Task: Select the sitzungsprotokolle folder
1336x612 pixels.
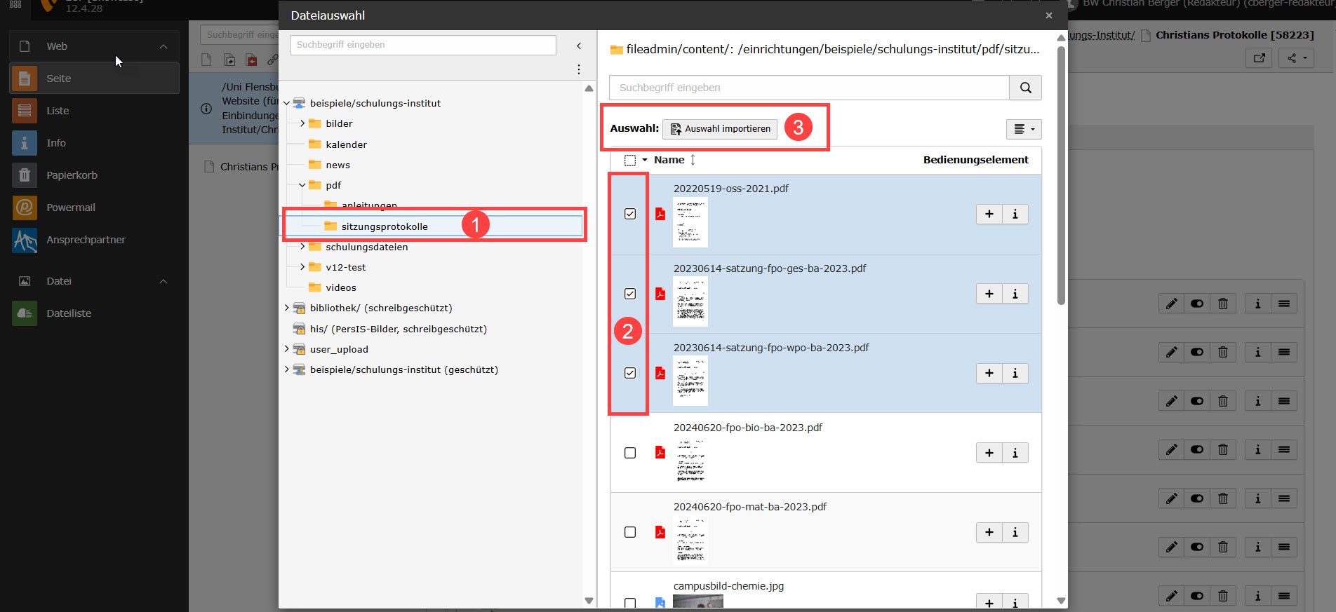Action: pyautogui.click(x=384, y=226)
